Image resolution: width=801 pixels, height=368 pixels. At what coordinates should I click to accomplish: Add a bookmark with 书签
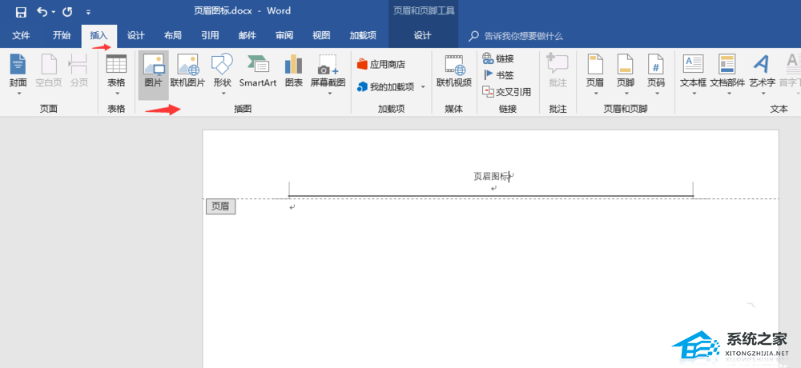pos(498,75)
